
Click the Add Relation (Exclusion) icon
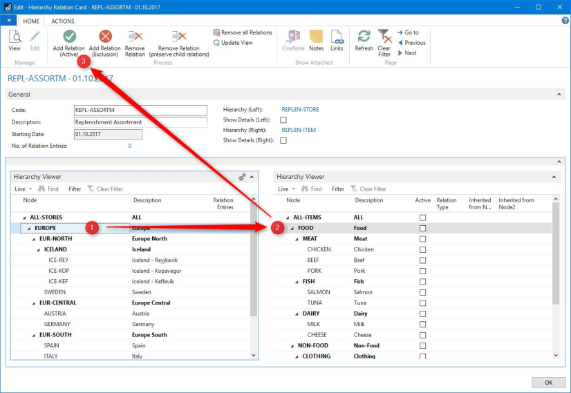[x=105, y=37]
